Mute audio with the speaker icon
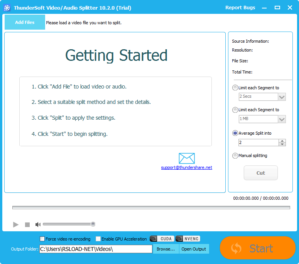Screen dimensions: 299x264 click(38, 225)
